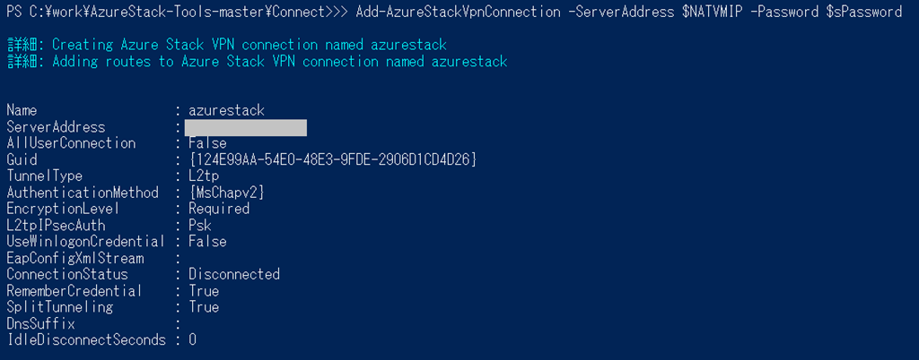Viewport: 919px width, 360px height.
Task: Click the L2tpIPsecAuth value Psk
Action: (x=200, y=225)
